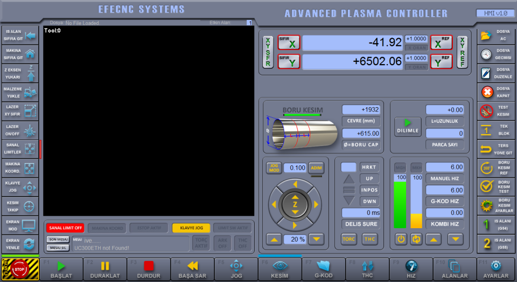Open file with DOSYA AC
The width and height of the screenshot is (517, 282).
pos(496,36)
